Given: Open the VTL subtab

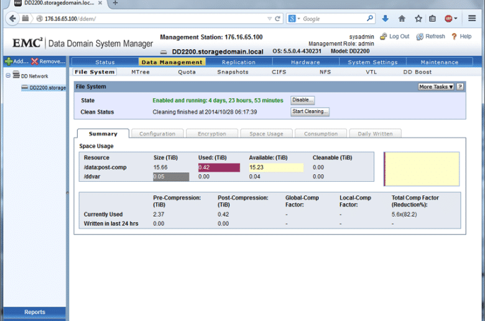Looking at the screenshot, I should pyautogui.click(x=371, y=72).
